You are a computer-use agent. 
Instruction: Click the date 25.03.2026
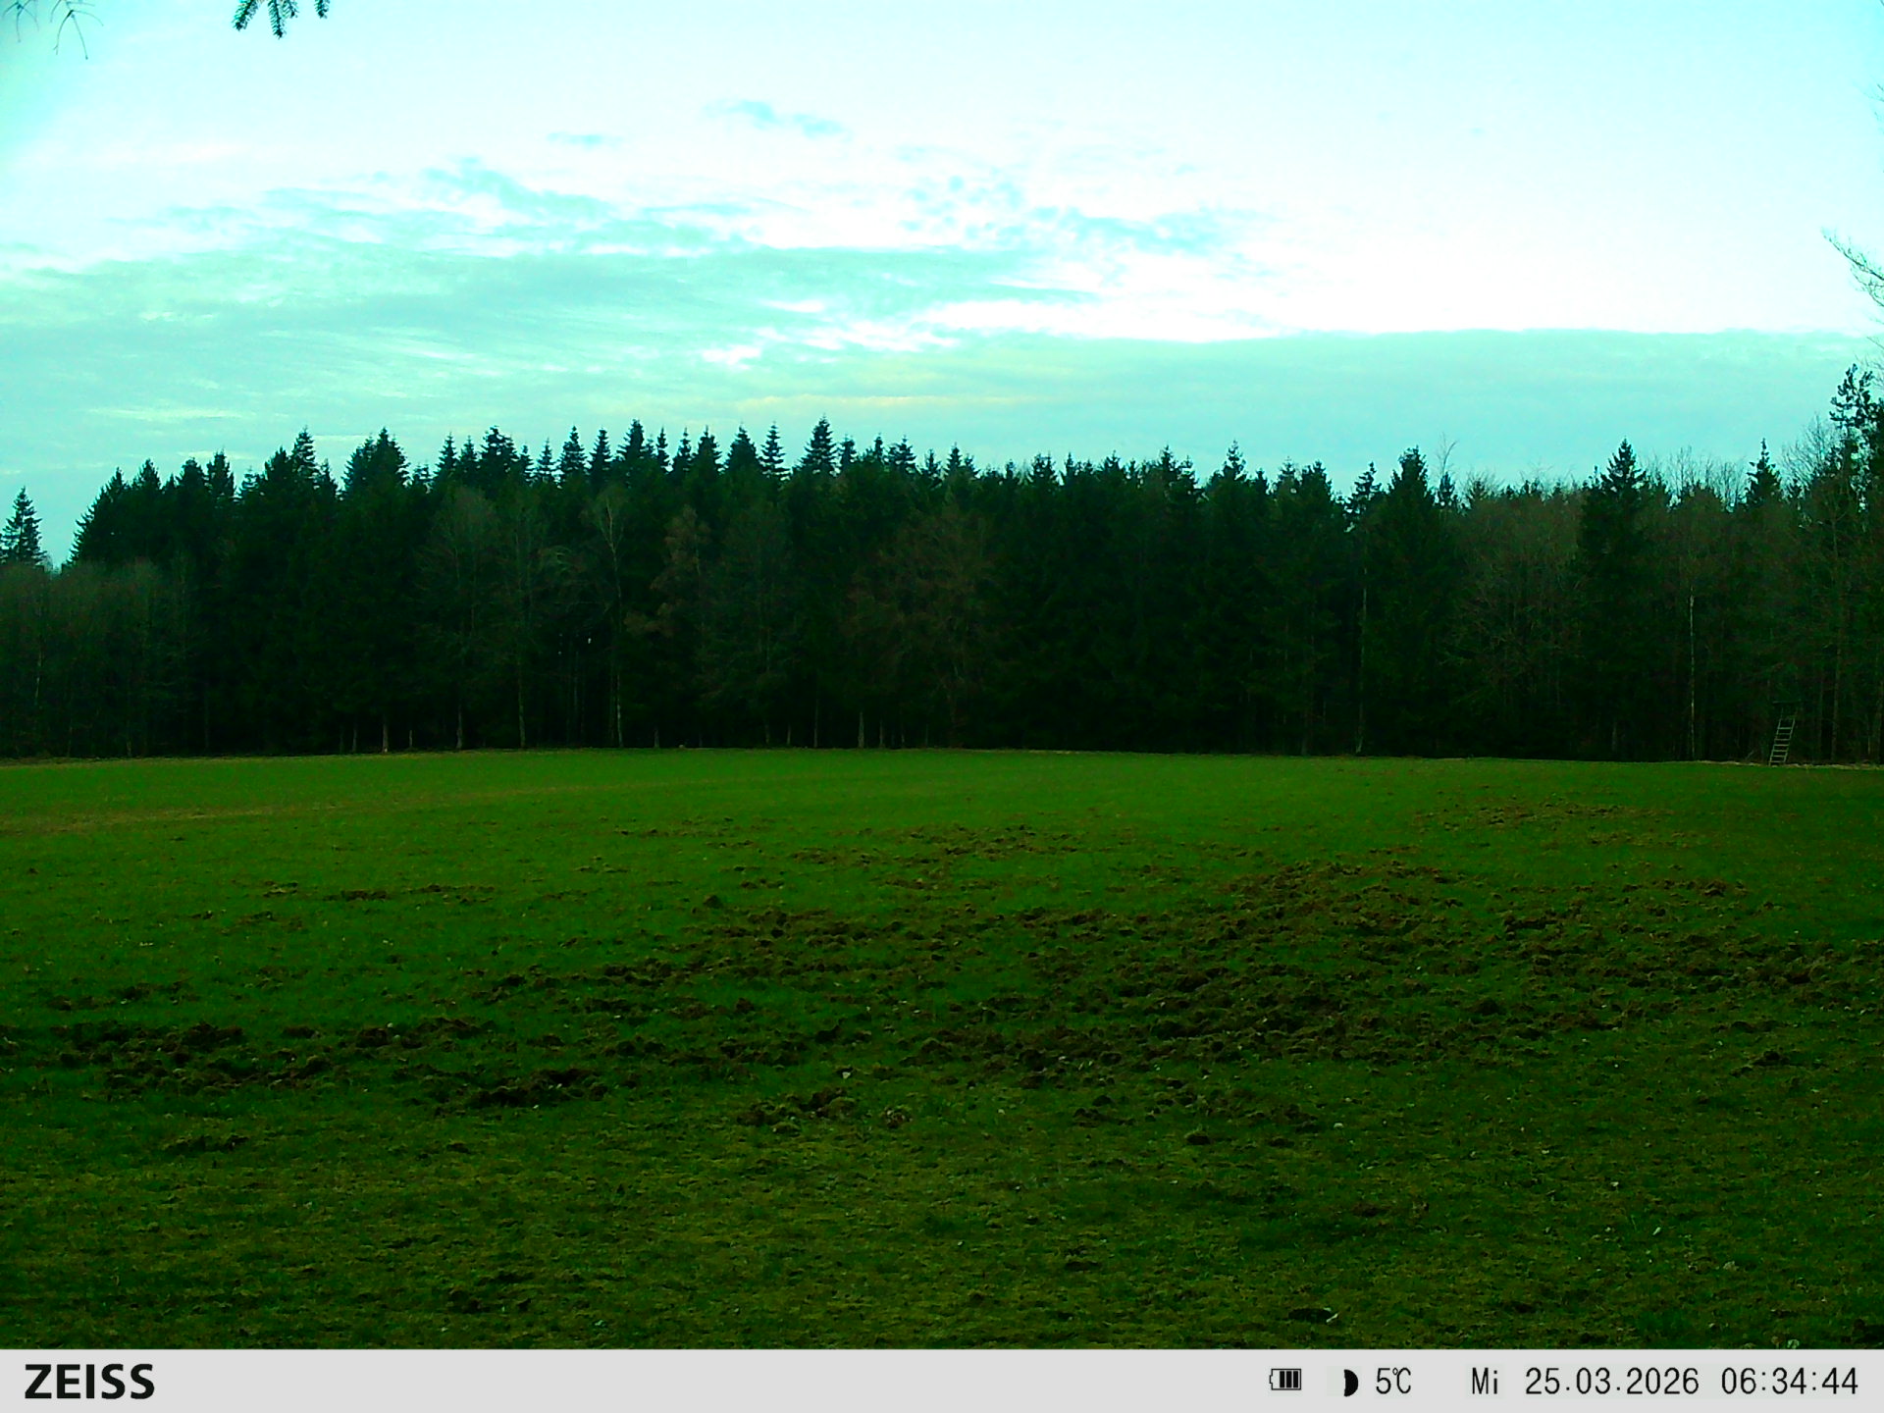click(1610, 1382)
